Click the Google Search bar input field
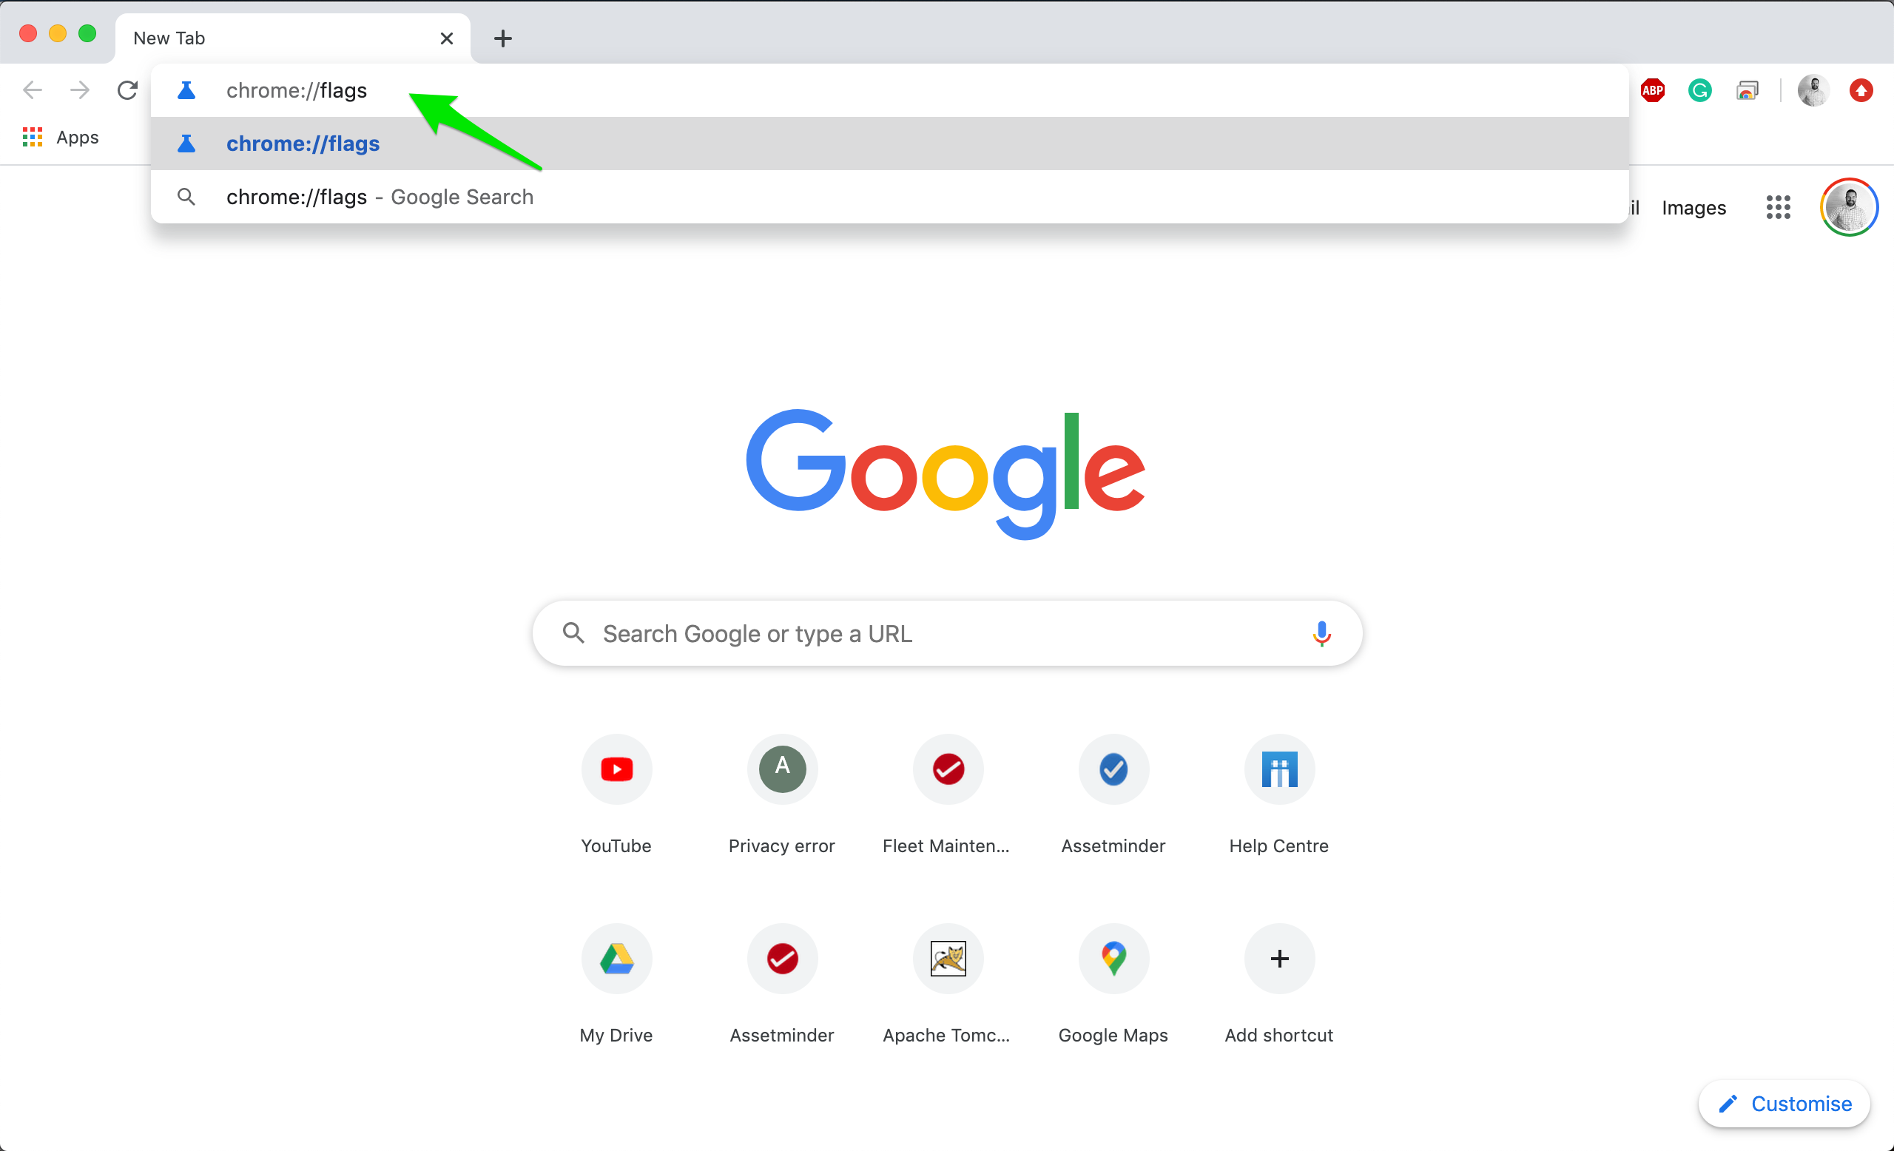 [947, 633]
